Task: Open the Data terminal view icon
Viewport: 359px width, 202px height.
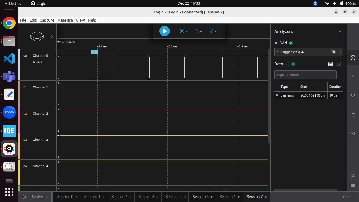Action: pos(338,64)
